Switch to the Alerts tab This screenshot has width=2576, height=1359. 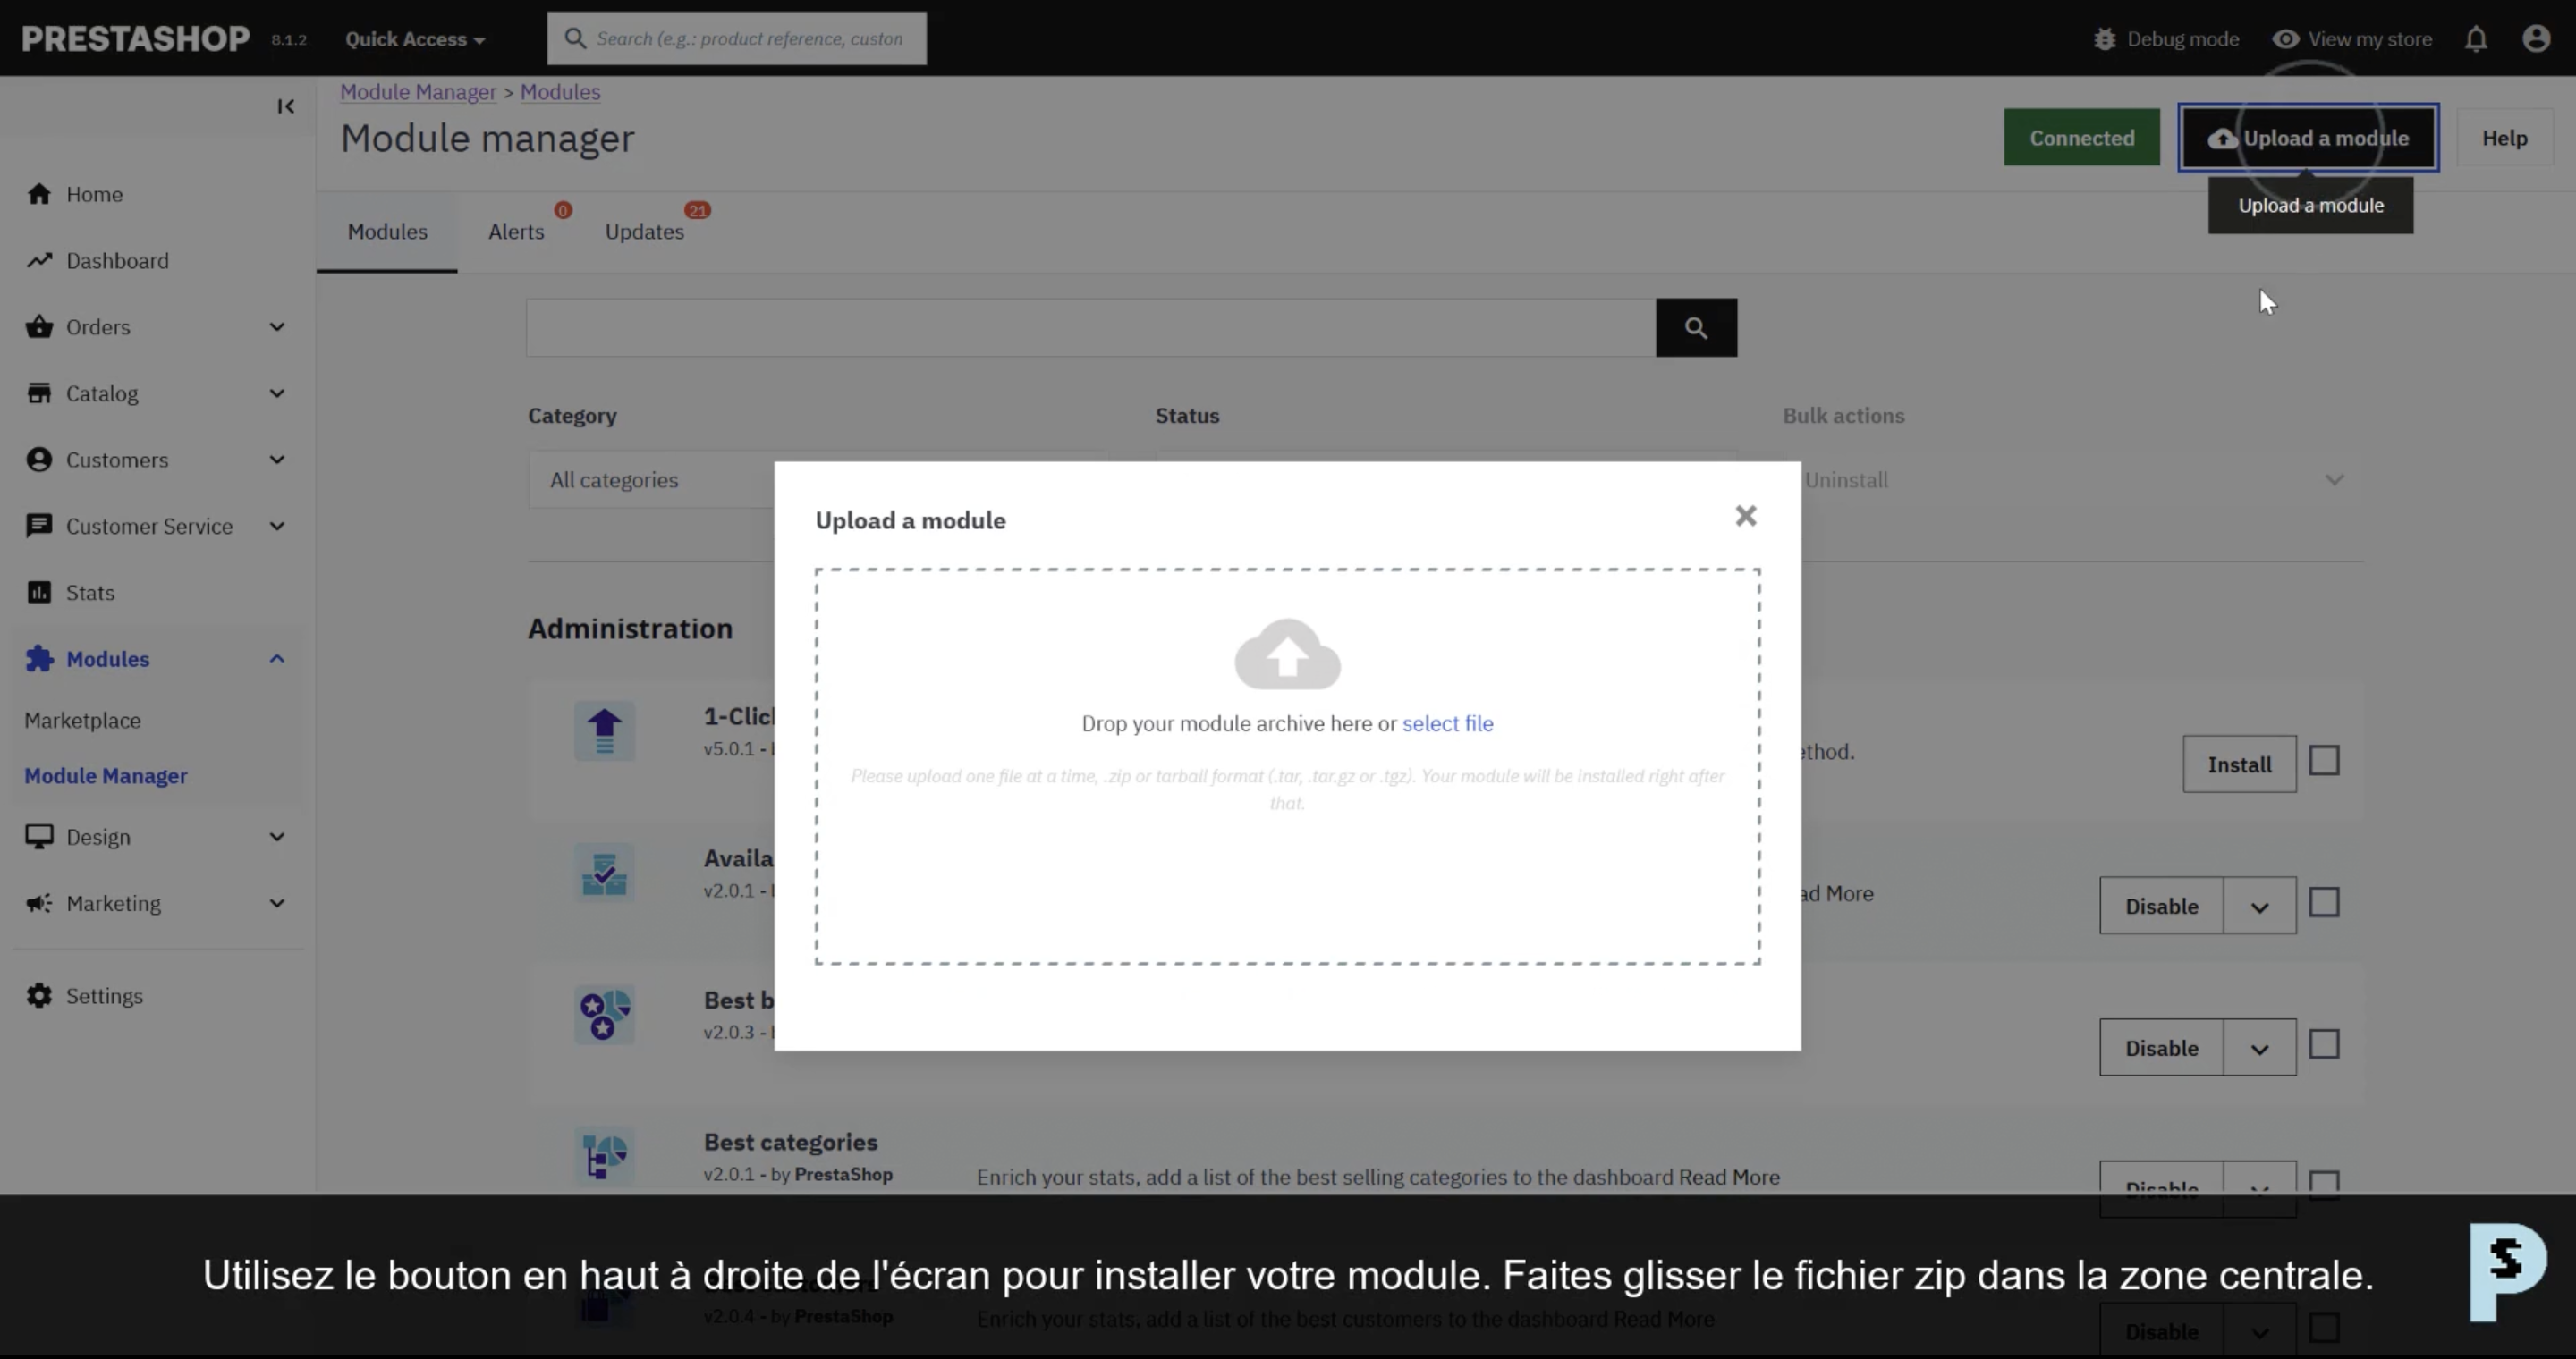tap(516, 232)
